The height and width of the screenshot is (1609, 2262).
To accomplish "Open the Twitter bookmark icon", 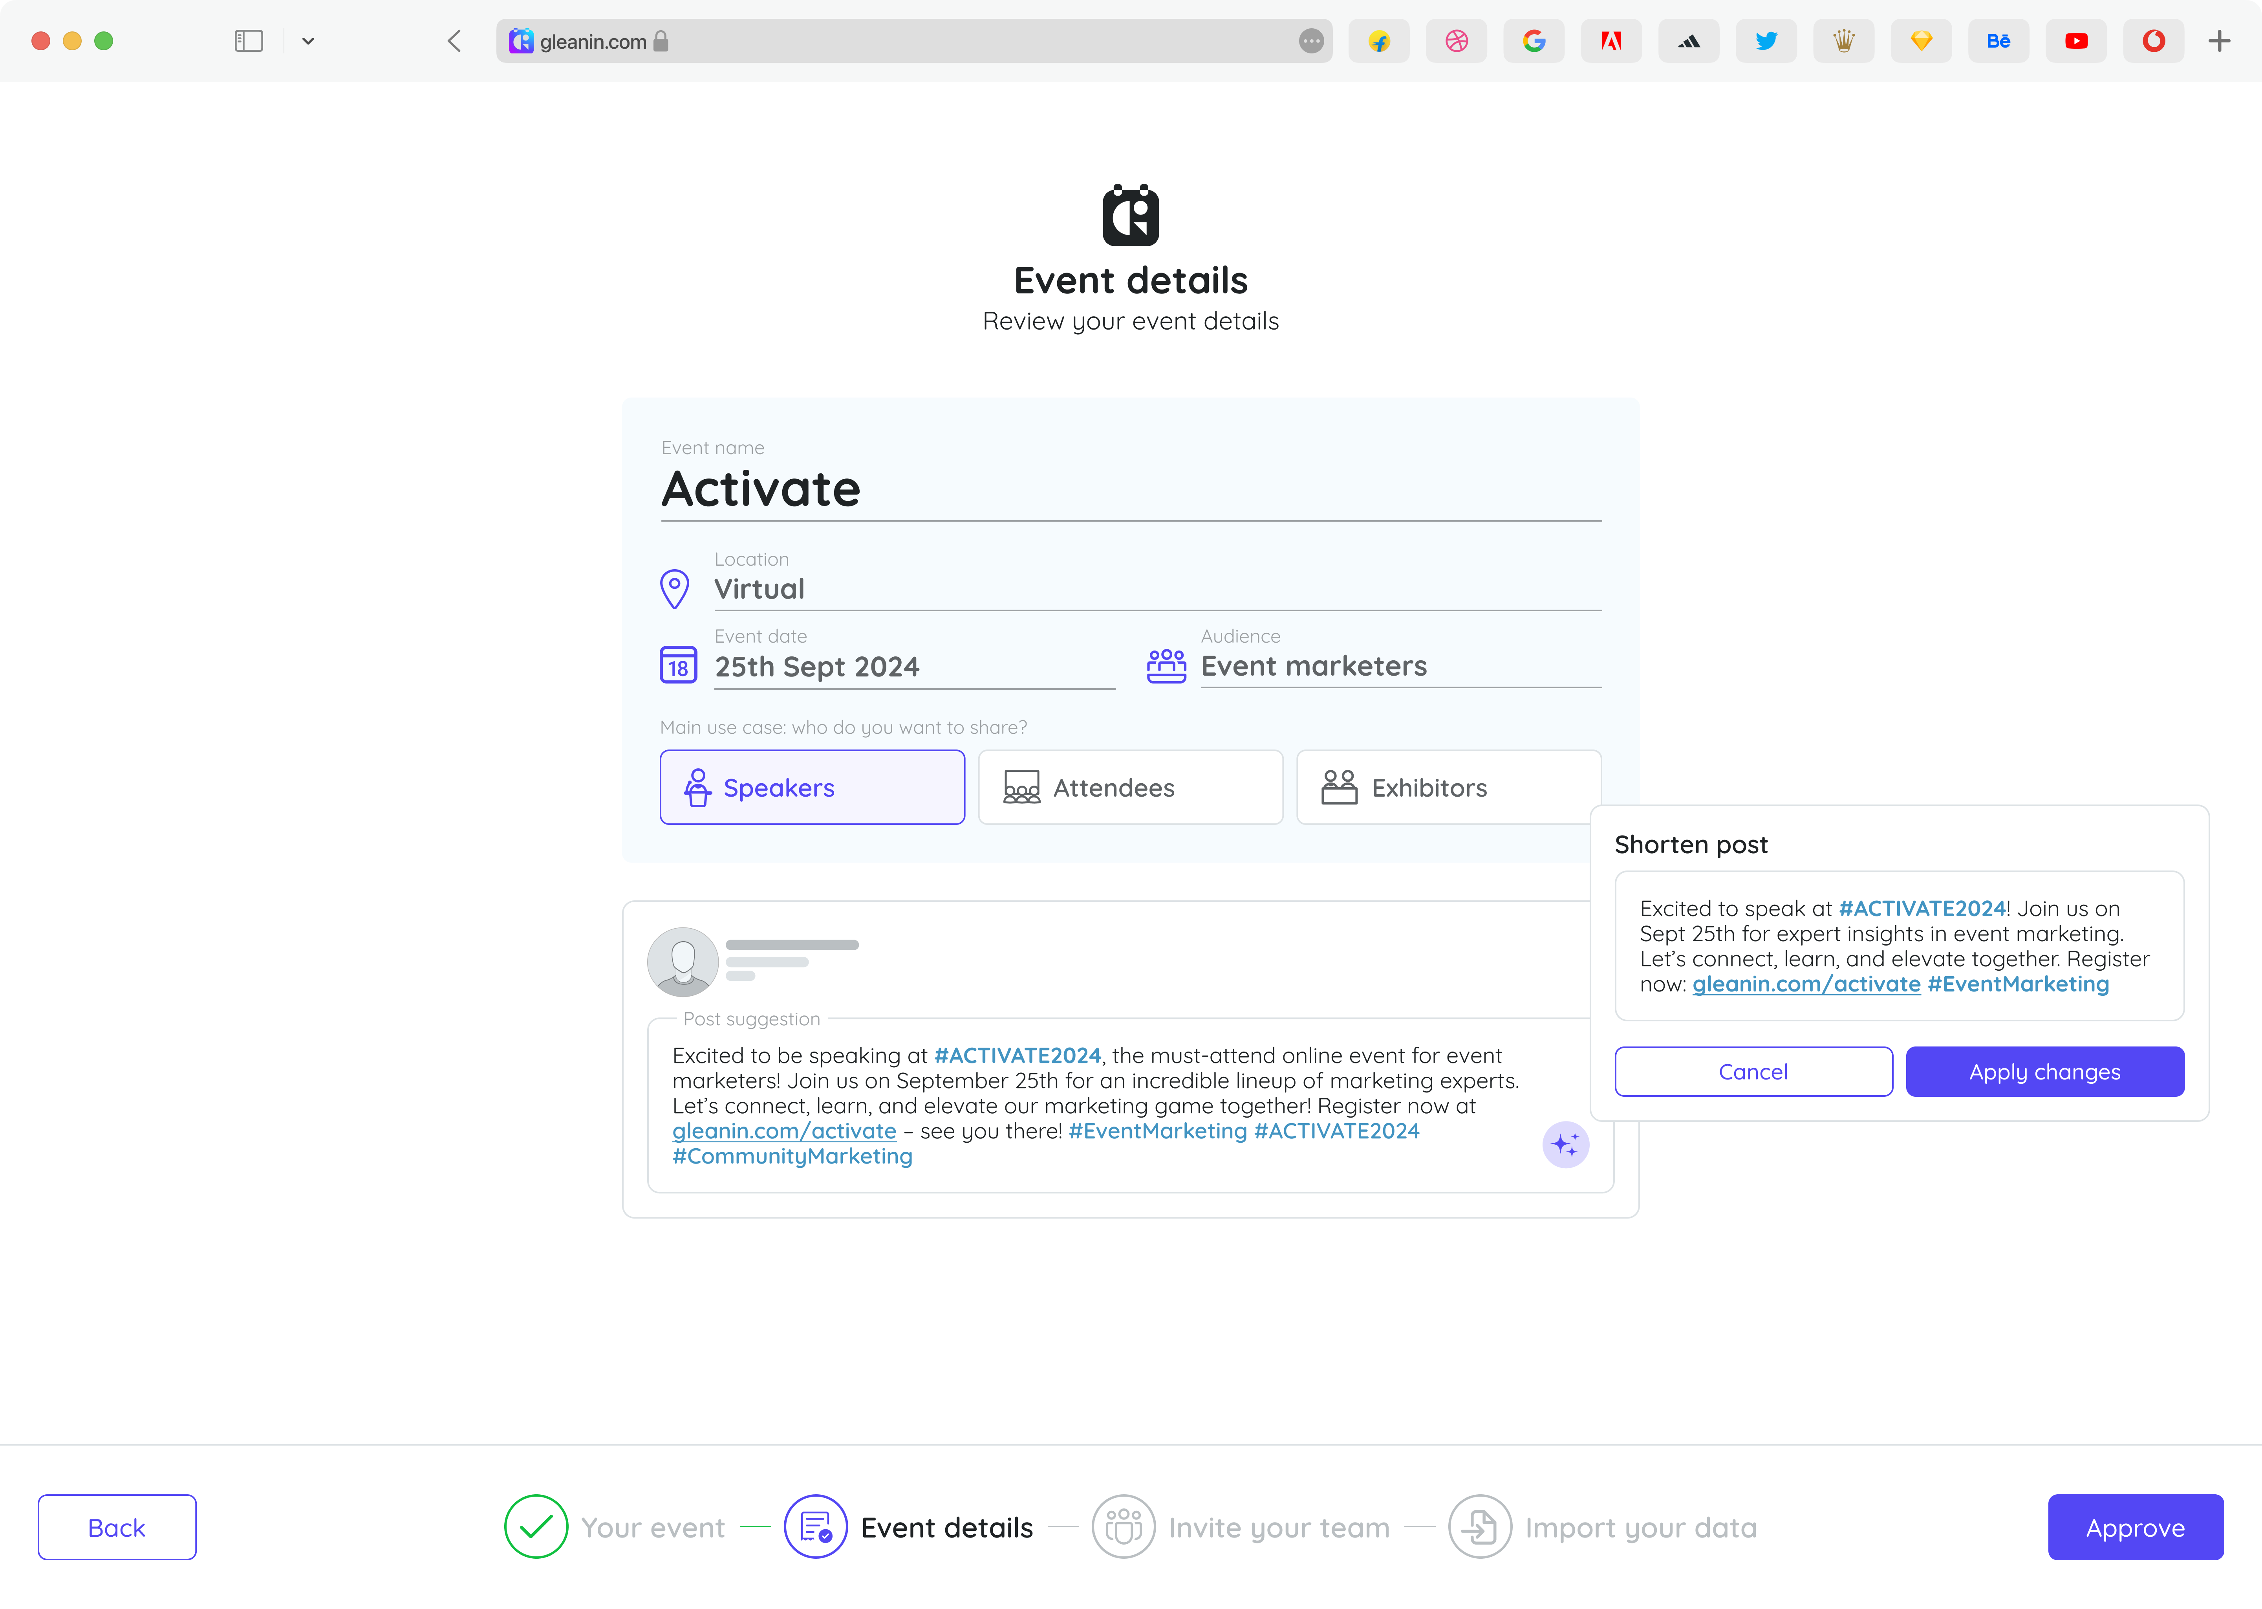I will pyautogui.click(x=1766, y=40).
